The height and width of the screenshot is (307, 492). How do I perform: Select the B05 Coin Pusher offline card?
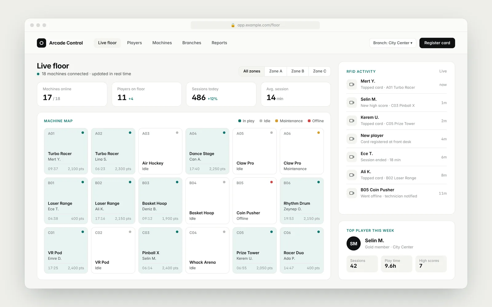click(254, 201)
